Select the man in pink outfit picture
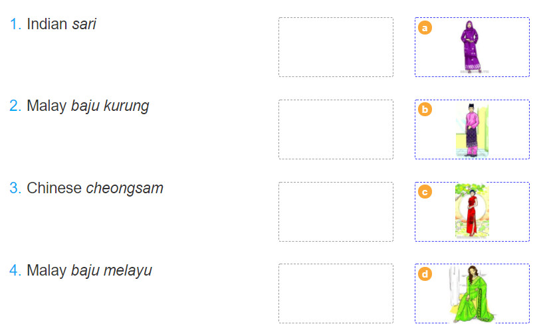The image size is (541, 332). (x=472, y=130)
